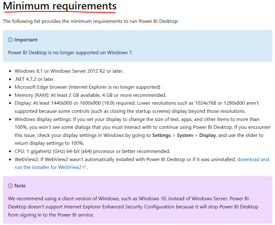The image size is (275, 225).
Task: Click the "WebView2: If WebView2 wasn't" bullet text
Action: 125,160
